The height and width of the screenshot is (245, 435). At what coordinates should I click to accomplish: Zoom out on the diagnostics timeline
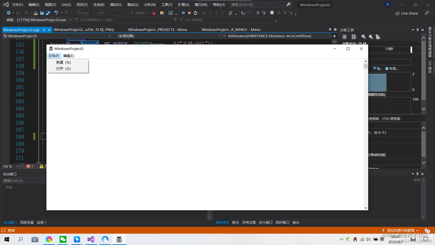click(x=371, y=37)
